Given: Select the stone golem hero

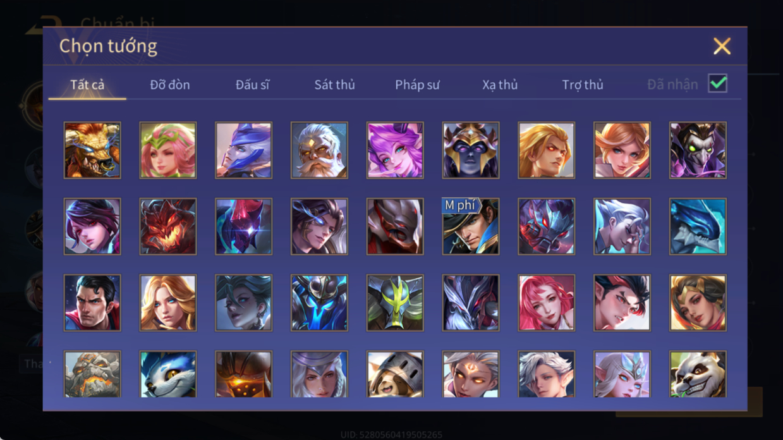Looking at the screenshot, I should [x=92, y=374].
